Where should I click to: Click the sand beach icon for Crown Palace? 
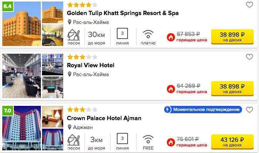(74, 140)
